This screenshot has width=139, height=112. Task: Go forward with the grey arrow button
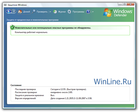coord(14,11)
